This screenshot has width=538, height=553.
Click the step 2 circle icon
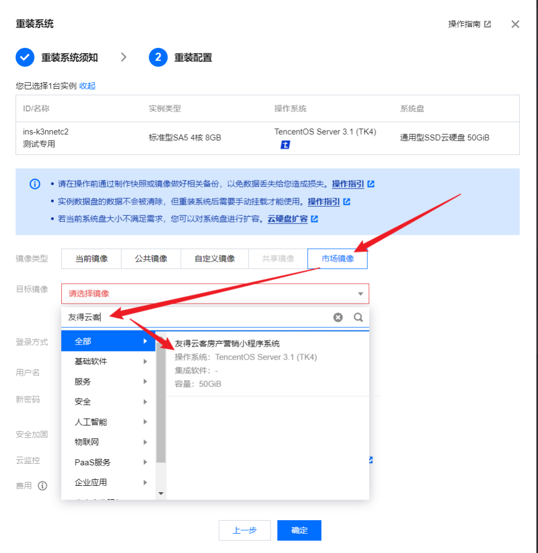(158, 57)
